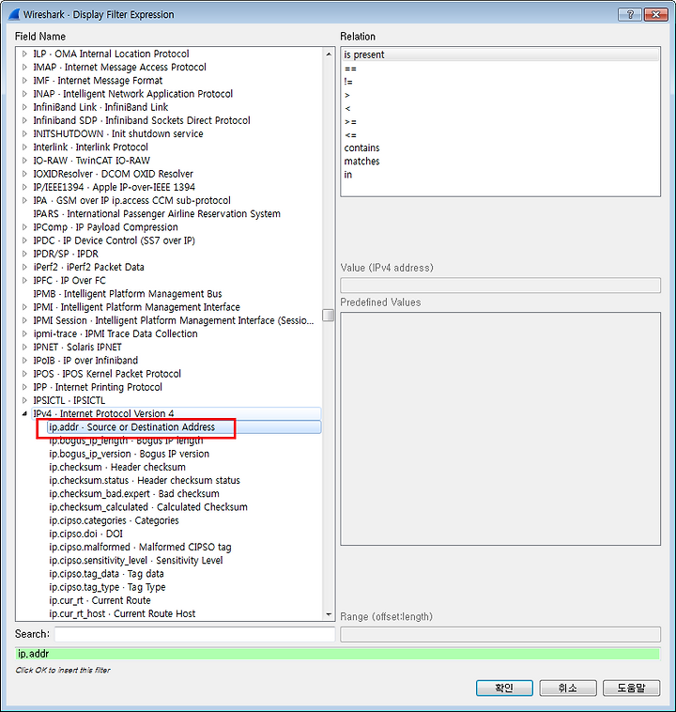
Task: Select INITSHUTDOWN Init shutdown service row
Action: [x=118, y=134]
